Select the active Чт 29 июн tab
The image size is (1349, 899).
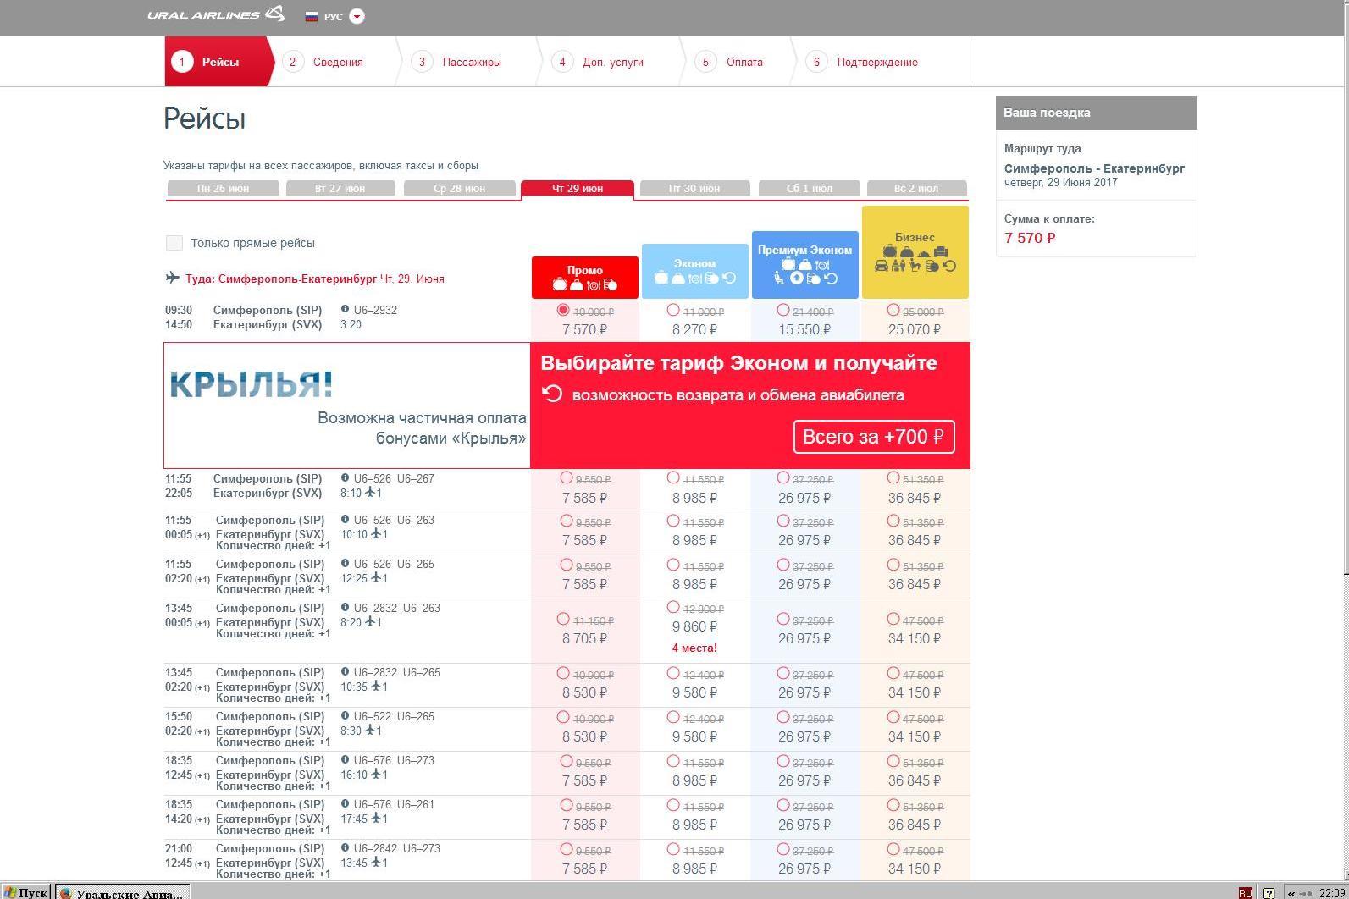coord(578,188)
